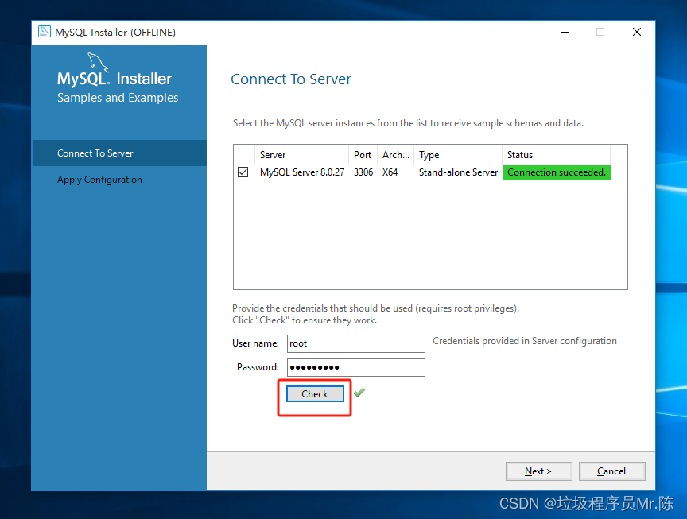This screenshot has width=687, height=519.
Task: Close the MySQL Installer window
Action: [x=637, y=32]
